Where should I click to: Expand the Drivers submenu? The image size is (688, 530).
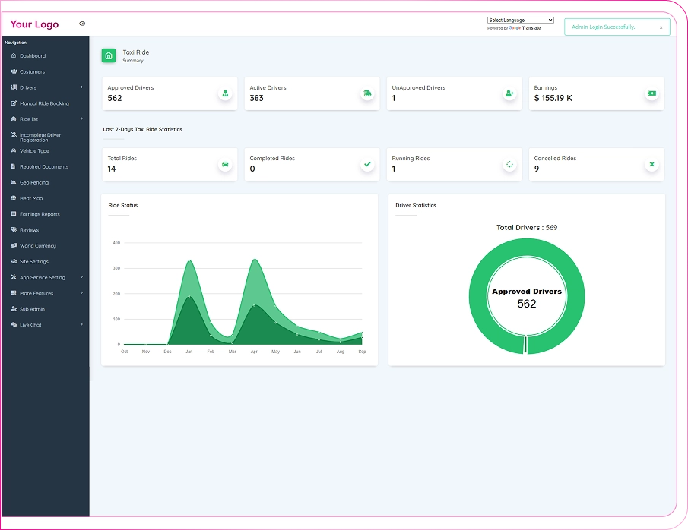tap(46, 87)
